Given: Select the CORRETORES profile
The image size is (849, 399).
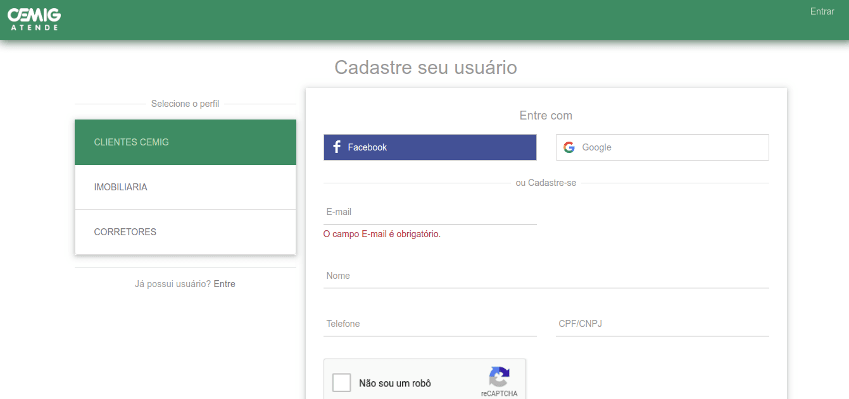Looking at the screenshot, I should click(185, 232).
